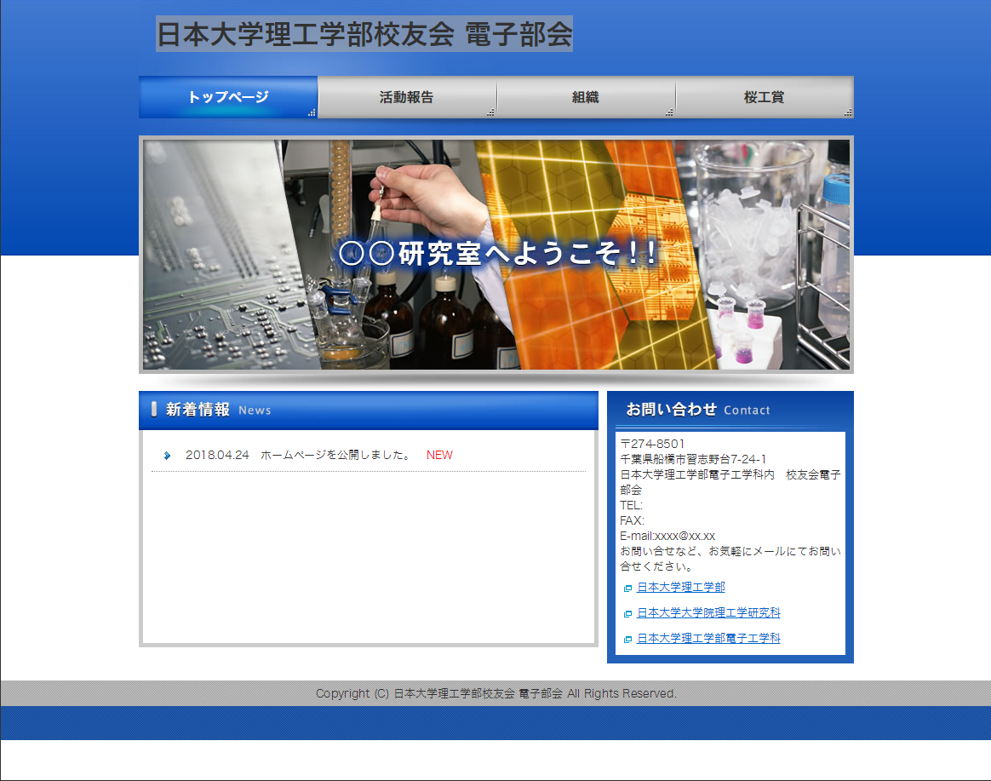Select the postal code 〒274-8501
991x781 pixels.
pos(652,444)
